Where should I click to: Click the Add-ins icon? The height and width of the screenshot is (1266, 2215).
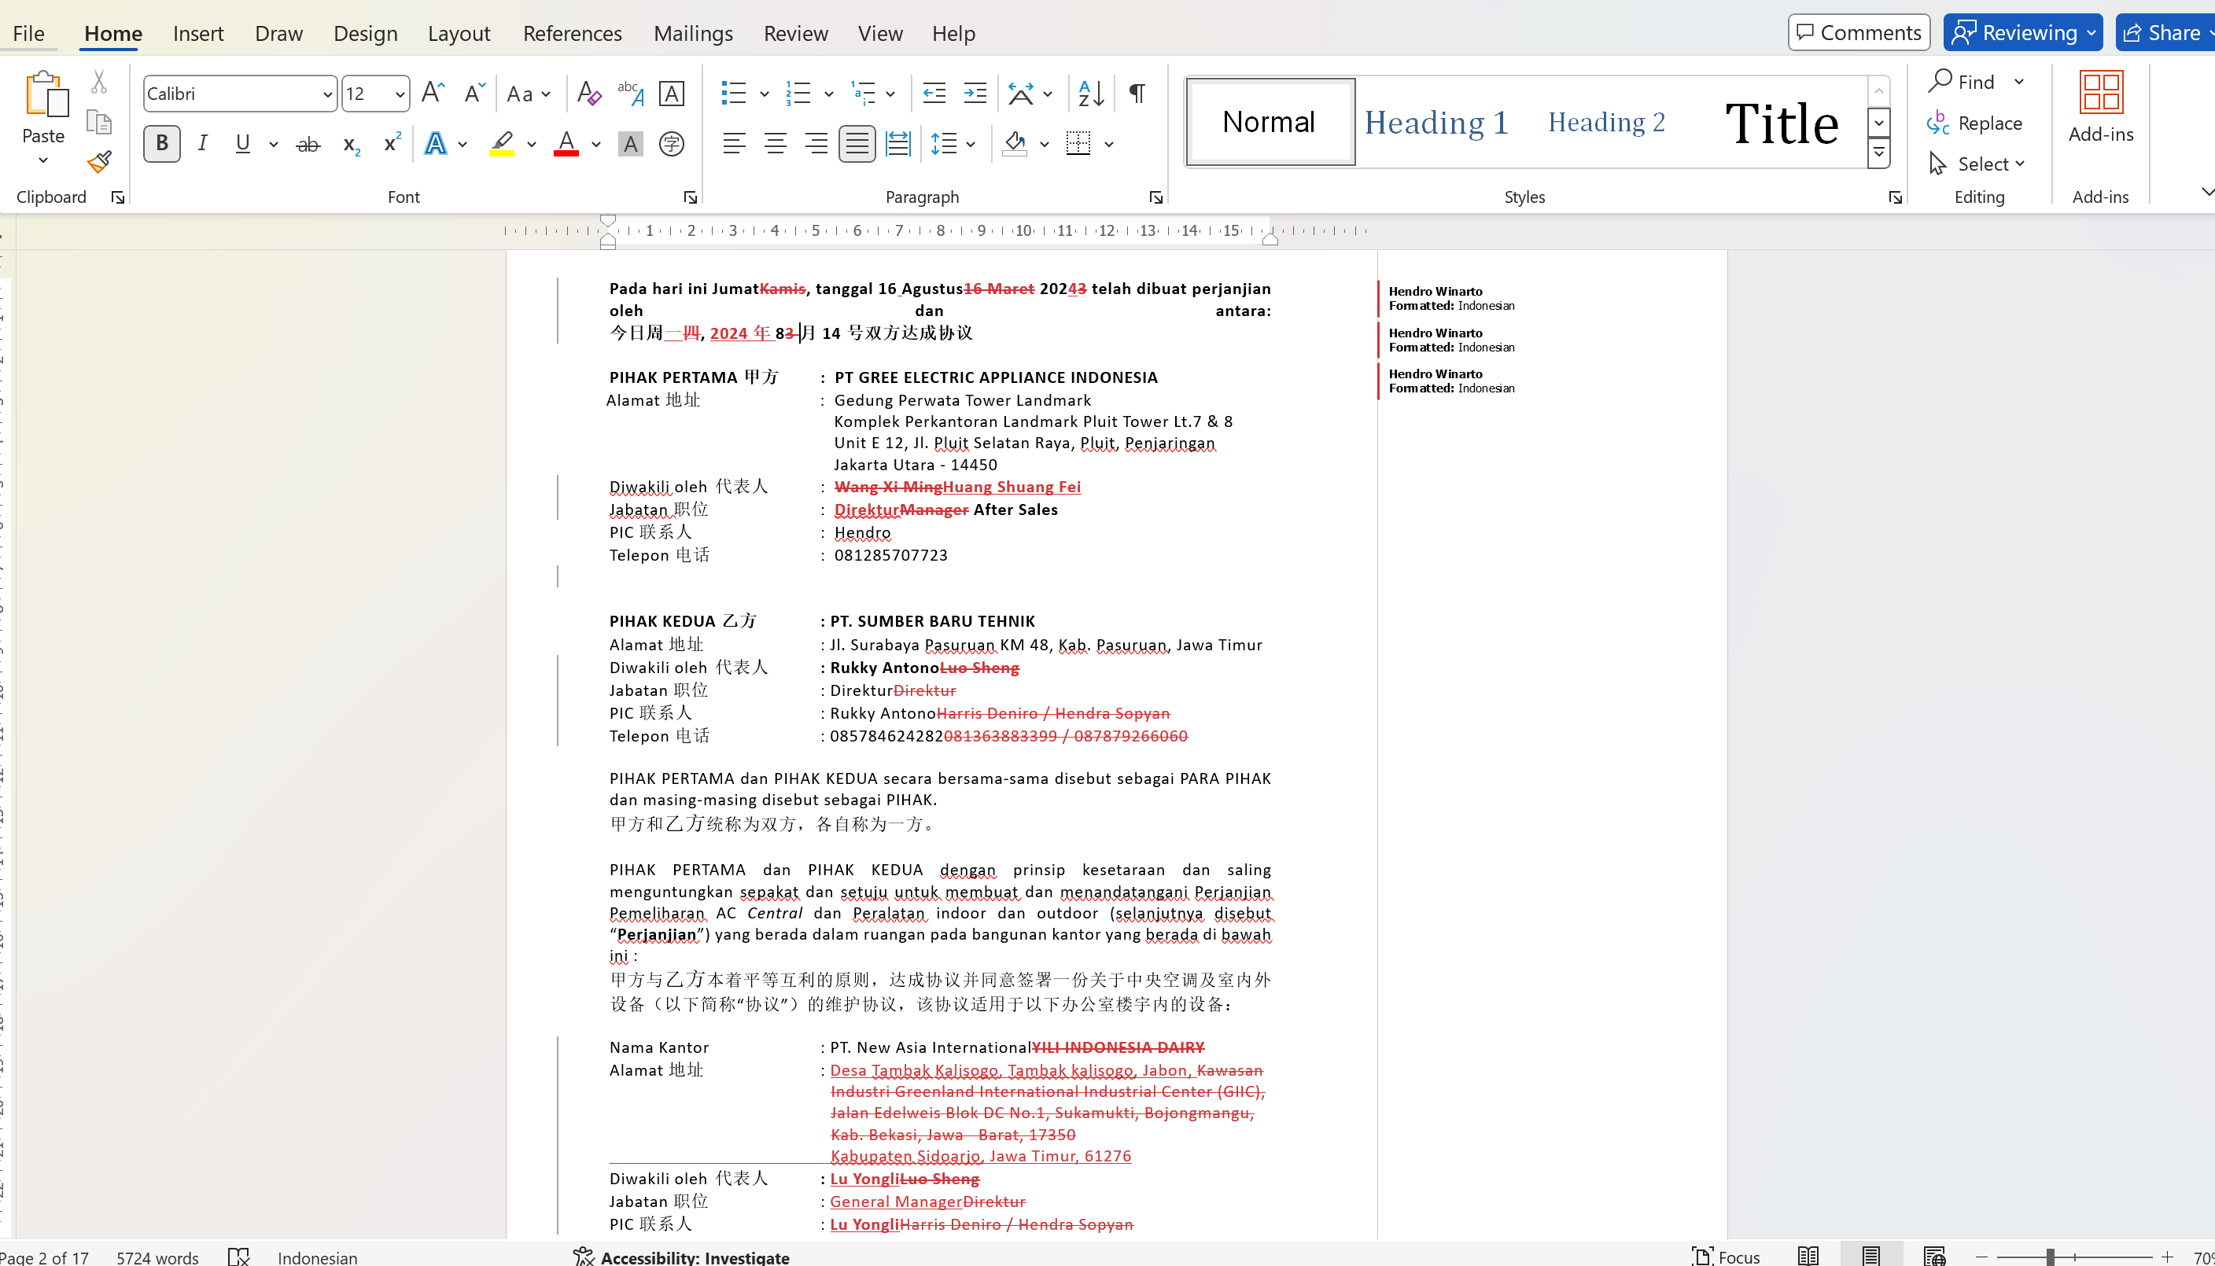(2100, 108)
